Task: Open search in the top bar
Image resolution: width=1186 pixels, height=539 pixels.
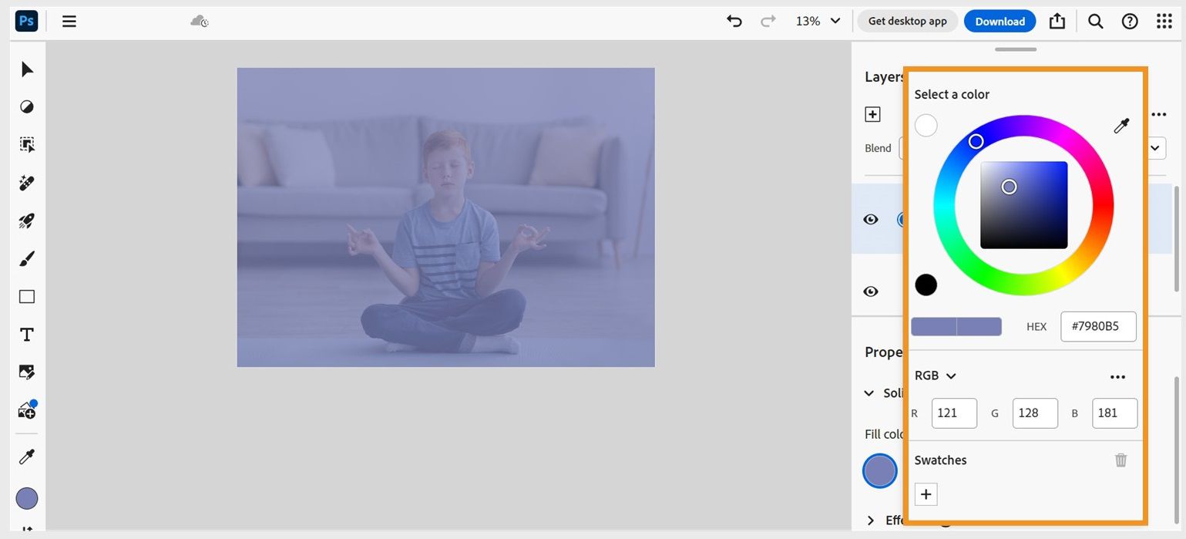Action: point(1095,21)
